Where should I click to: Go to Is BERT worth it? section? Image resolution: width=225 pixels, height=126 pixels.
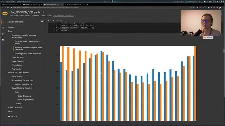click(x=15, y=107)
